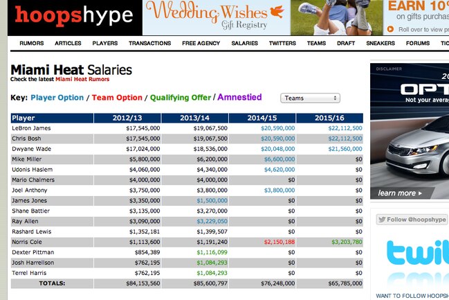This screenshot has height=300, width=449.
Task: Click Dexter Pittman's $1,116,099 qualifying offer
Action: pyautogui.click(x=212, y=252)
